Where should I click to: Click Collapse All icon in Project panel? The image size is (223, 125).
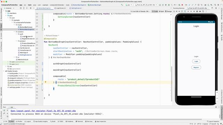27,8
